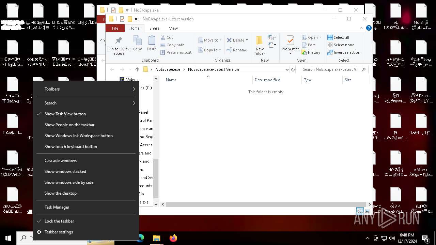Image resolution: width=436 pixels, height=245 pixels.
Task: Click Invert selection in ribbon
Action: pyautogui.click(x=344, y=52)
